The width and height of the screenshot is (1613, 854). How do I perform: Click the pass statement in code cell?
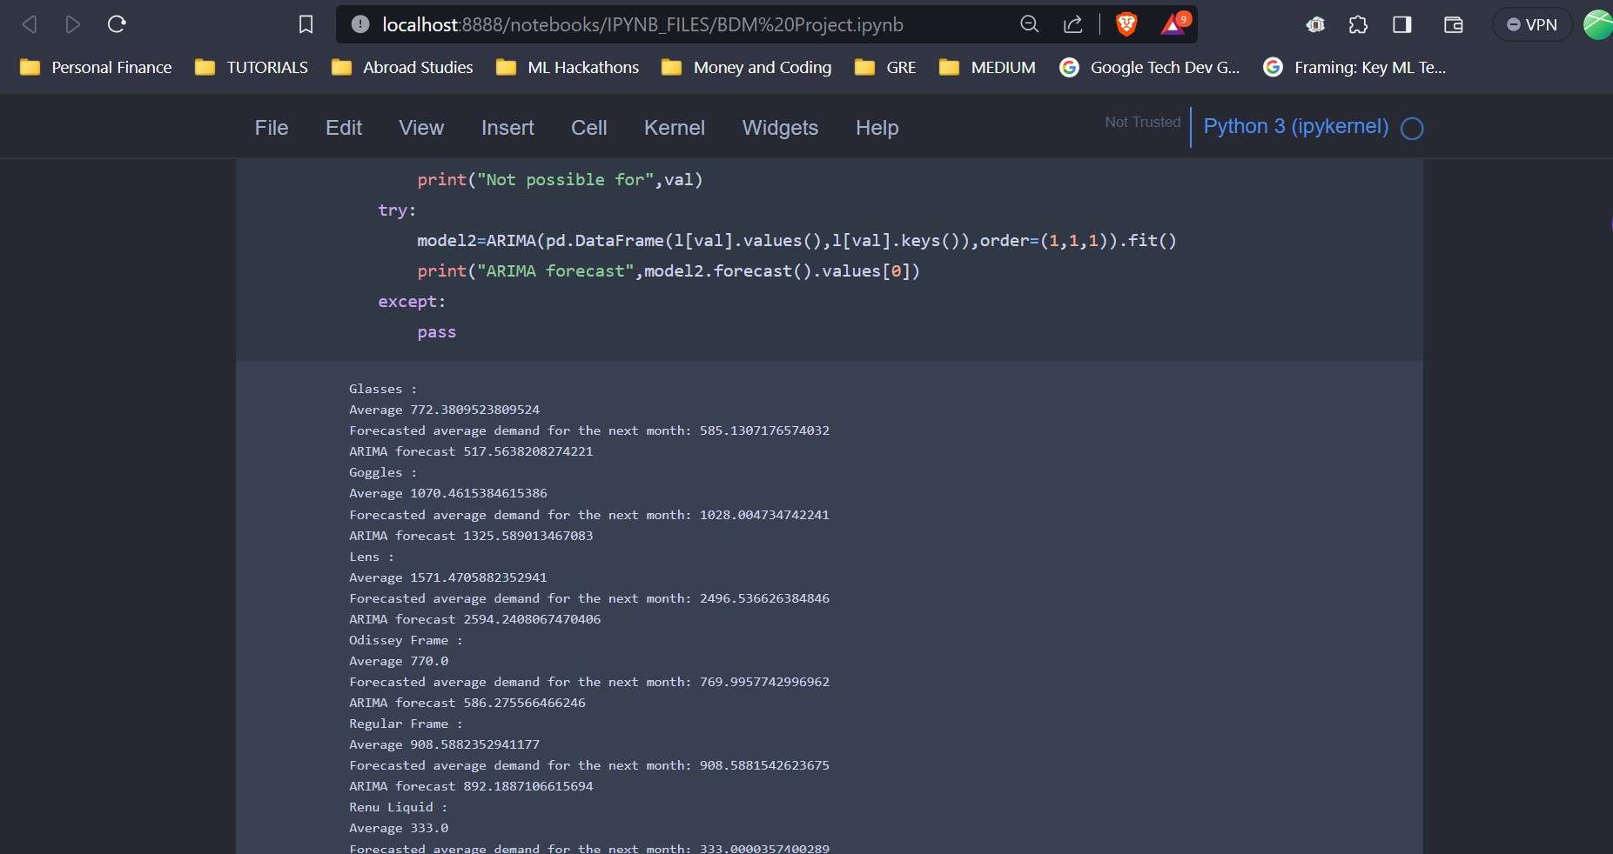(436, 331)
